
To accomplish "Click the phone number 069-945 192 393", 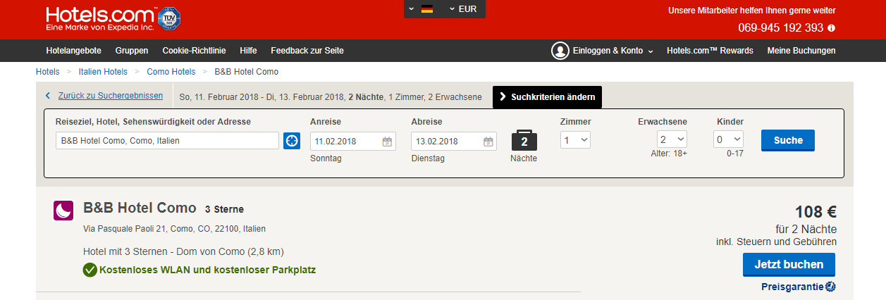I will (x=781, y=28).
